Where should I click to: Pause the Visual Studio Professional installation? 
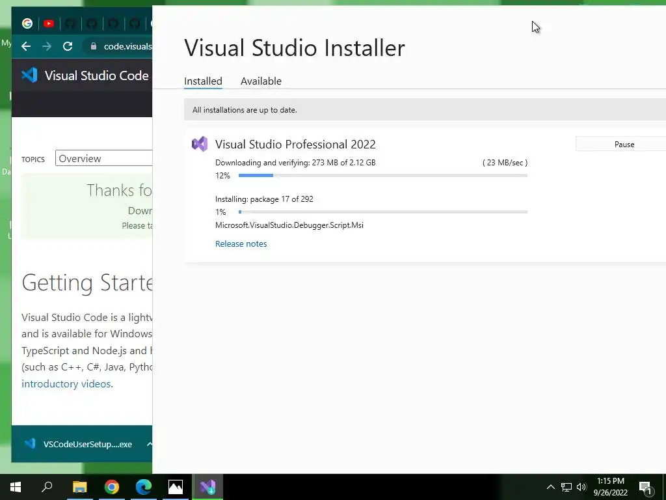620,144
